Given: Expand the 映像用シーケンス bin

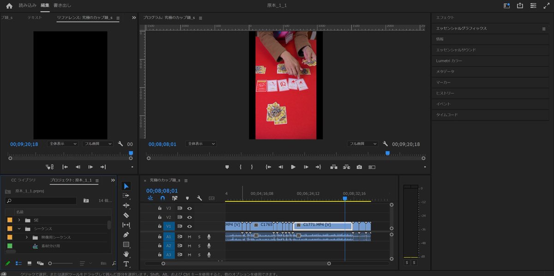Looking at the screenshot, I should 27,237.
